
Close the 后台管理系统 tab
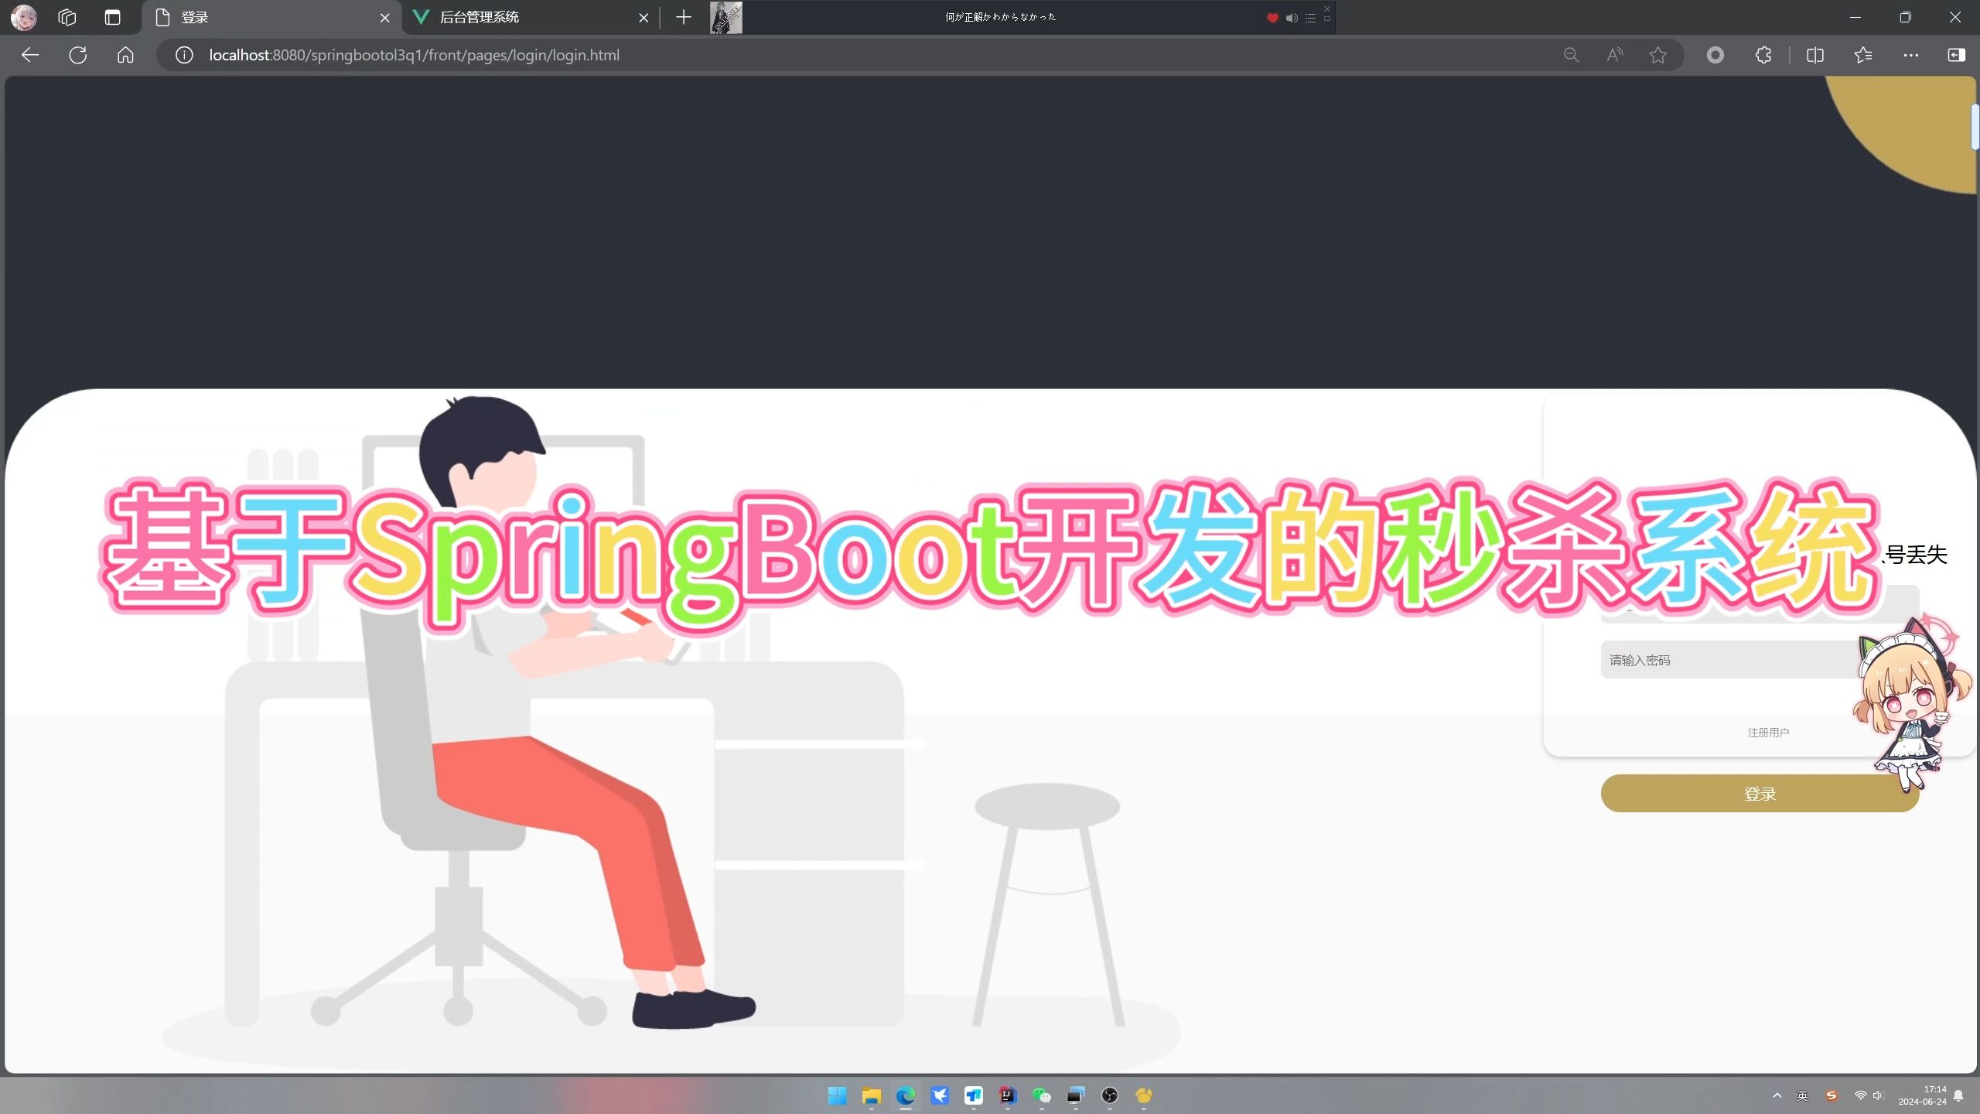tap(643, 18)
